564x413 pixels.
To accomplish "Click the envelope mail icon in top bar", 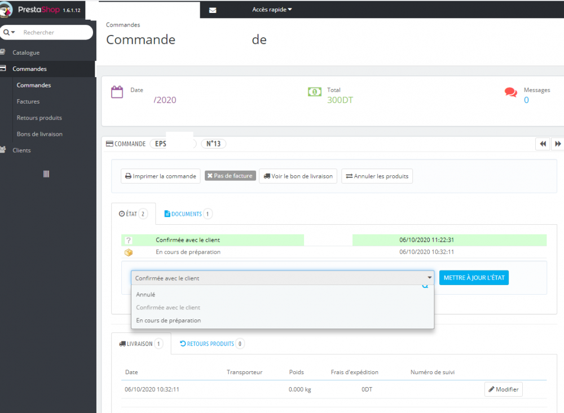I will click(213, 11).
